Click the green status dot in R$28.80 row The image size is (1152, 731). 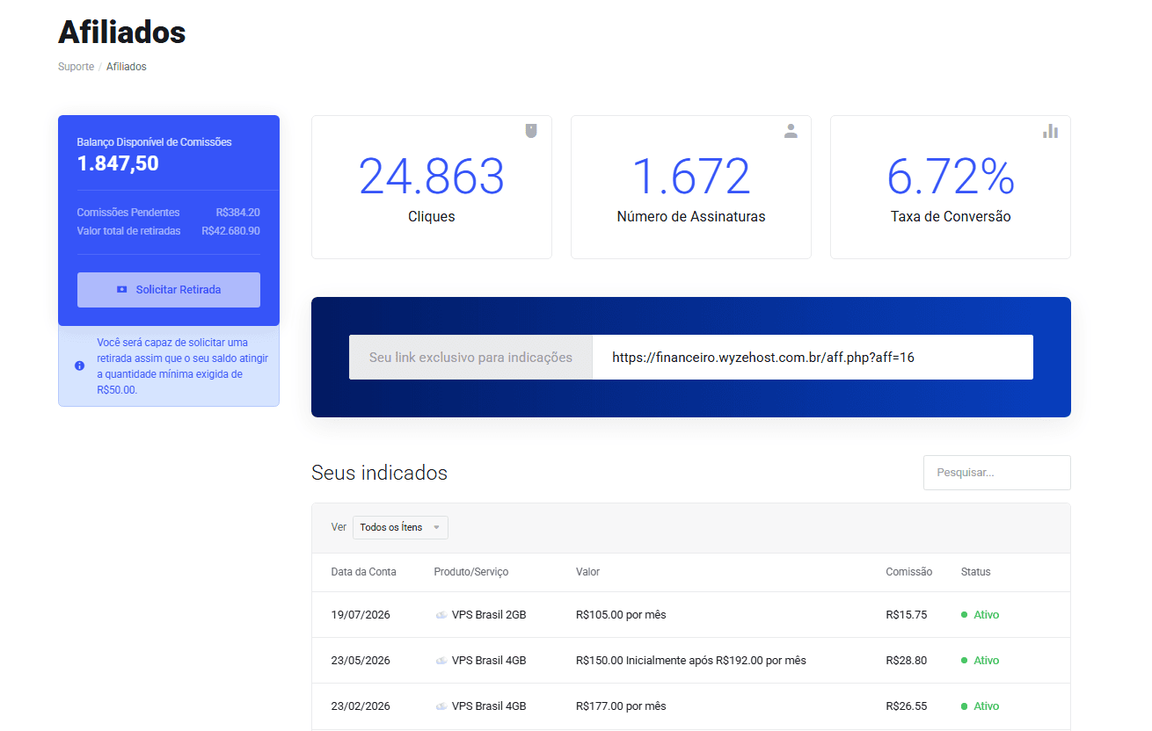[x=965, y=661]
